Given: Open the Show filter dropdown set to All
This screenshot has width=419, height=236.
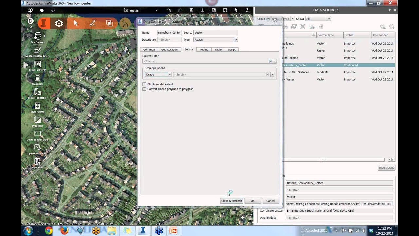Looking at the screenshot, I should coord(329,19).
